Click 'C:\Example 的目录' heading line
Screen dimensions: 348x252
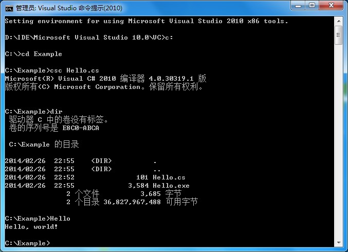pyautogui.click(x=44, y=145)
